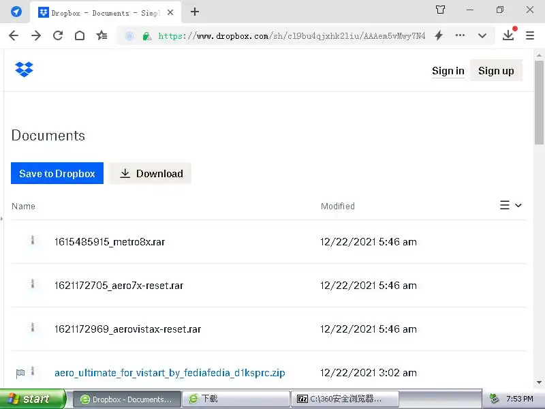545x409 pixels.
Task: Click modified date of metro8x.rar row
Action: point(369,242)
